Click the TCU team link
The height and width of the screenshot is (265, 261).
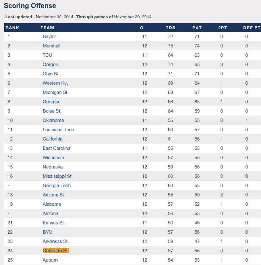pos(47,55)
